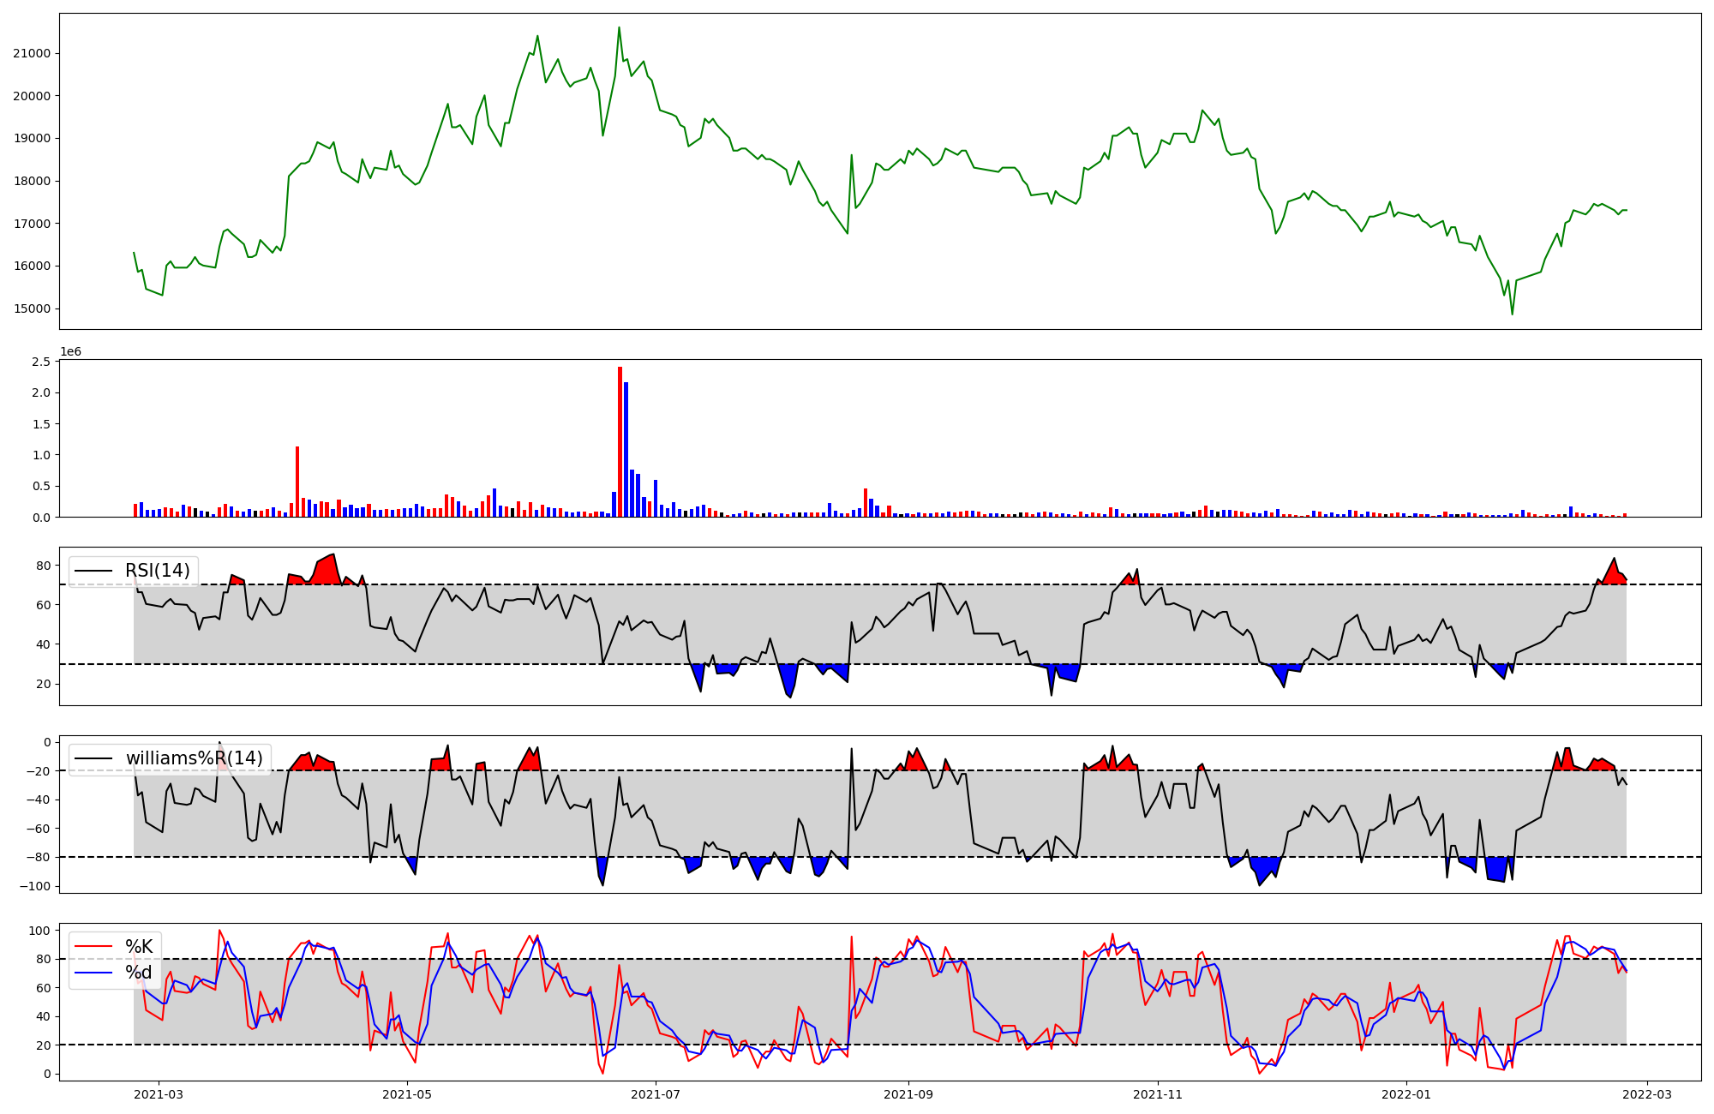Click the %d legend entry
The height and width of the screenshot is (1114, 1714).
(139, 973)
